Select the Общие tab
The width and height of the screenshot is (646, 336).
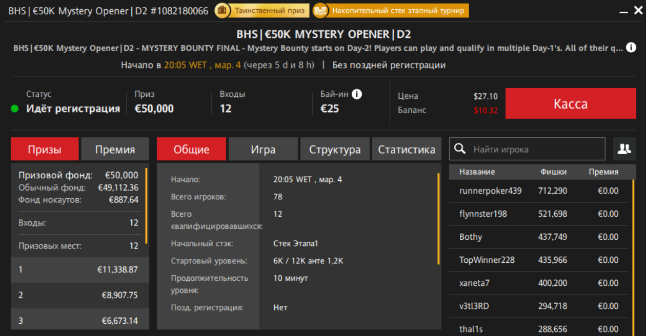click(191, 150)
